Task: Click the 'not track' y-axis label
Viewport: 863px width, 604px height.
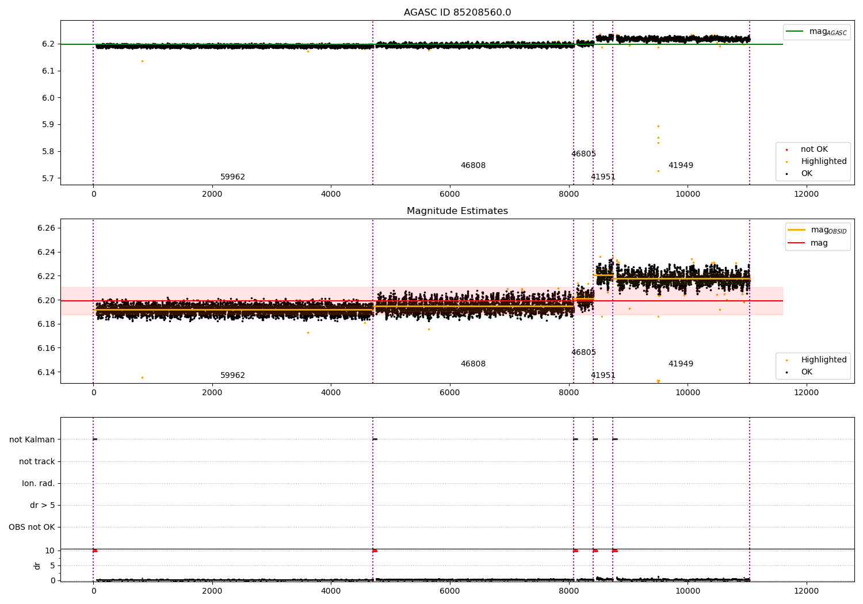Action: coord(37,462)
